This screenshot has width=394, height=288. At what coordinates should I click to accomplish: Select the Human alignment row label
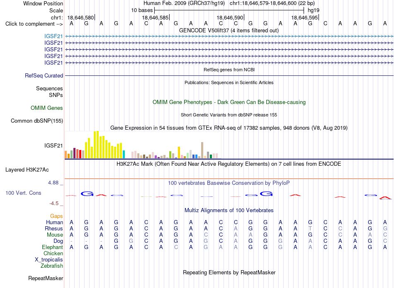point(54,222)
